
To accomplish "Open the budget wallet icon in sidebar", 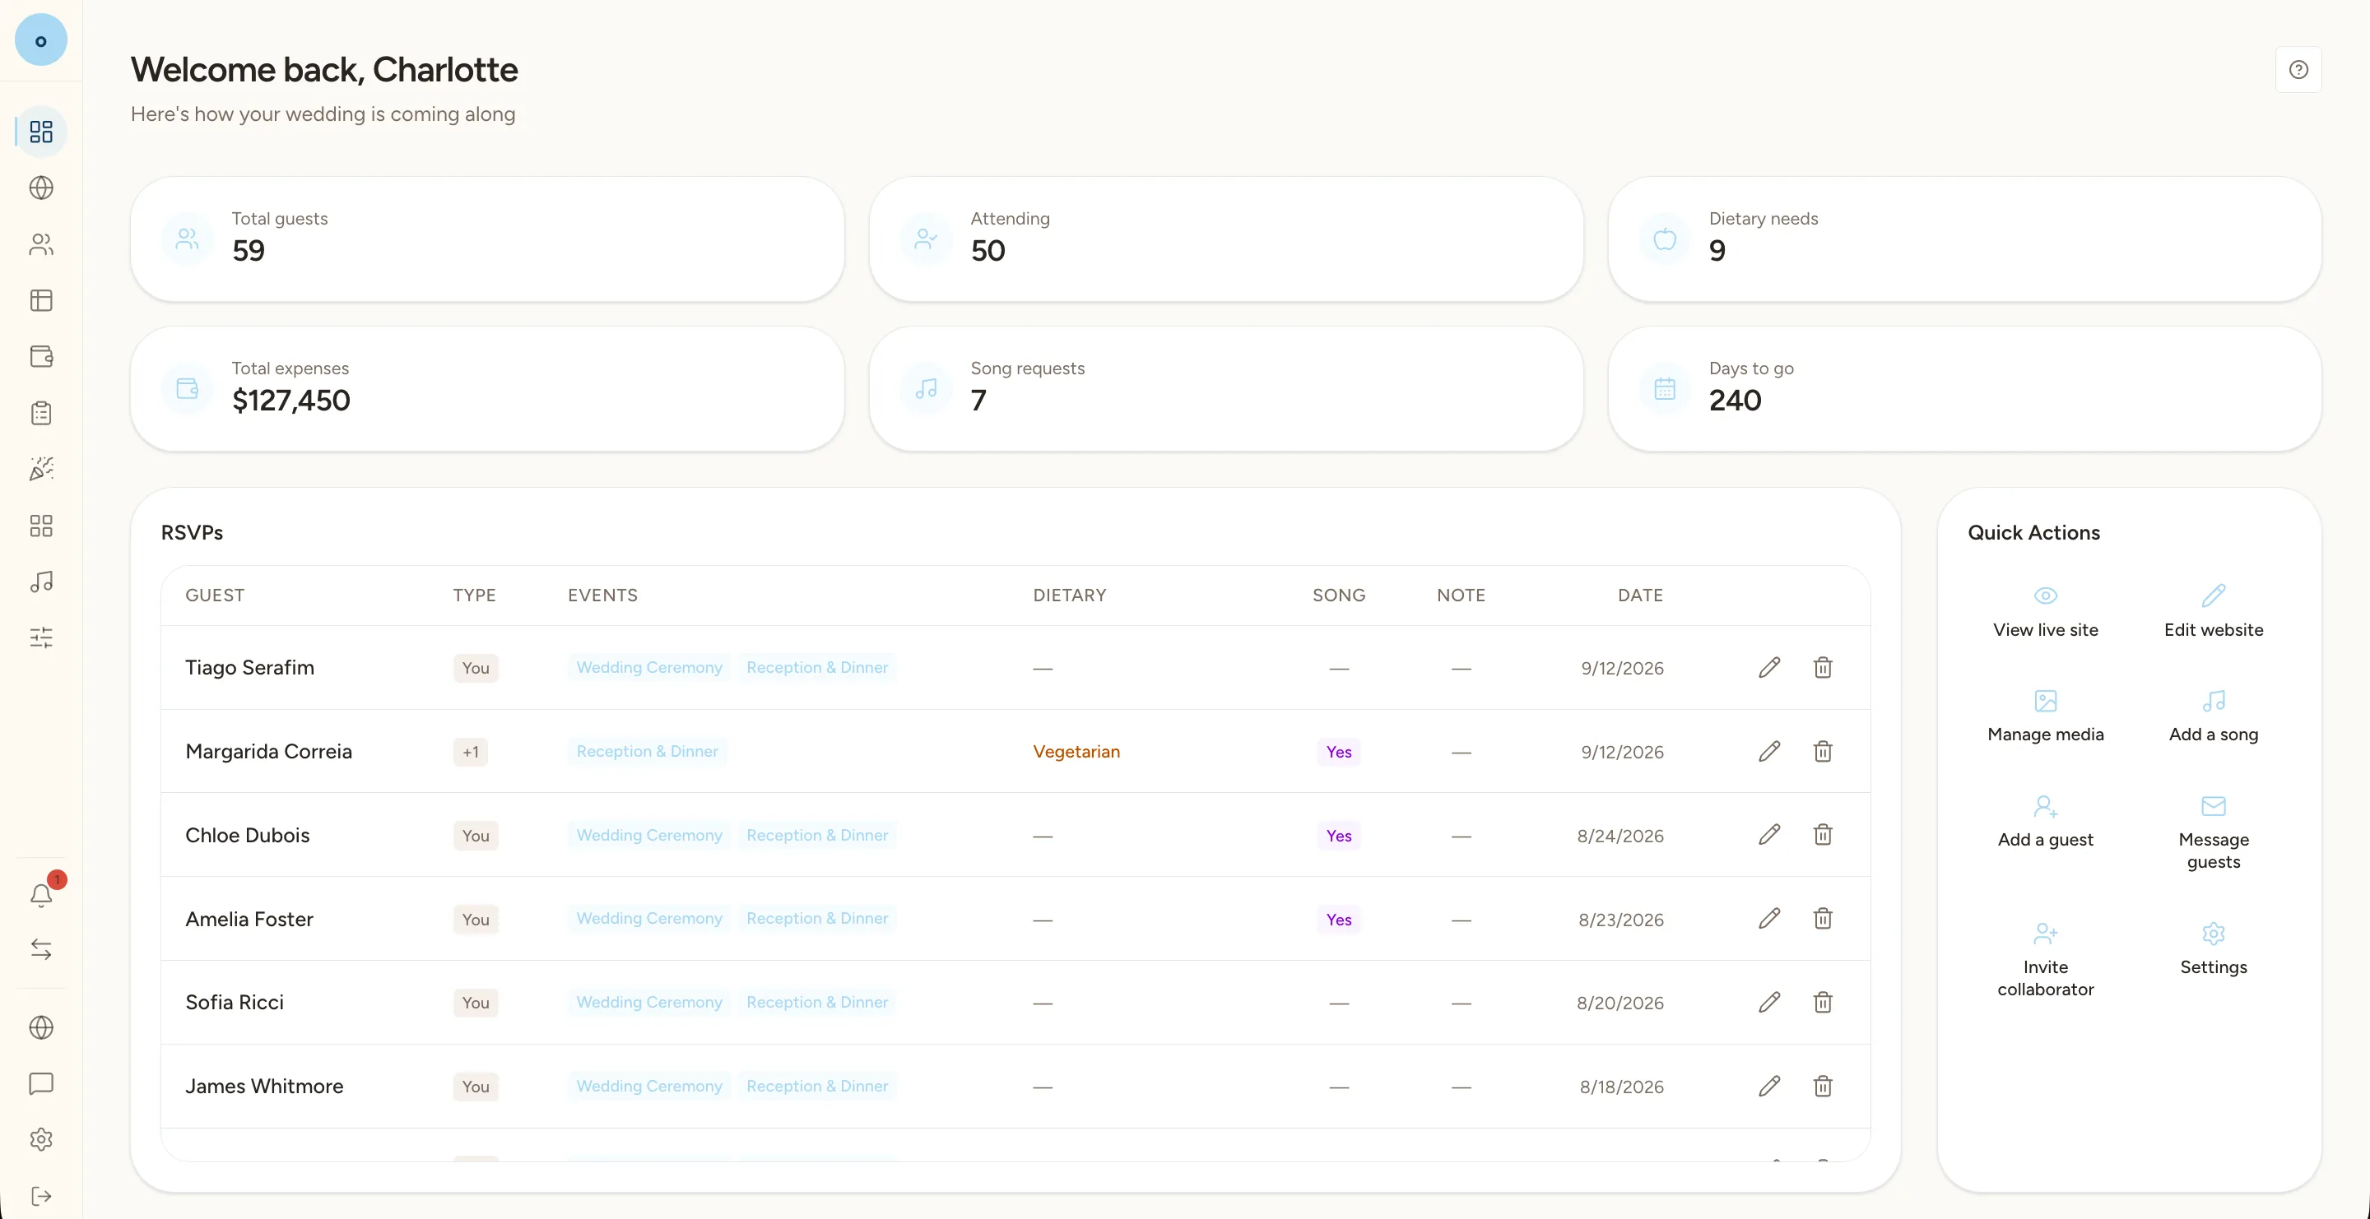I will click(x=41, y=357).
